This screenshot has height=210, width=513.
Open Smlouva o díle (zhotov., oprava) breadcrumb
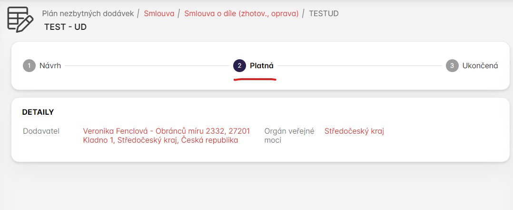pos(241,13)
